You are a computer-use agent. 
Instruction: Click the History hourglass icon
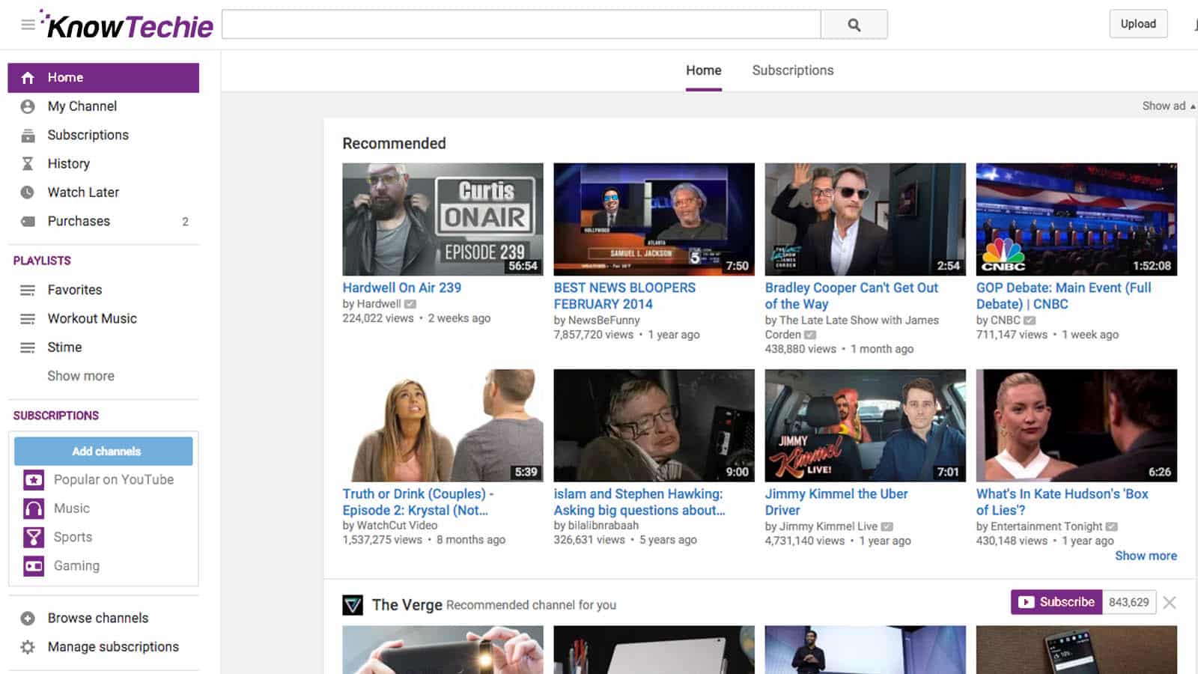coord(28,164)
